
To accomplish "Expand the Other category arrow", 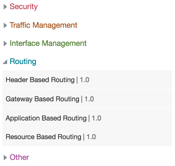I will pos(5,157).
